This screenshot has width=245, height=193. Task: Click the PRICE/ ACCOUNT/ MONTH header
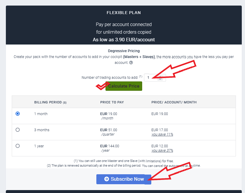174,102
